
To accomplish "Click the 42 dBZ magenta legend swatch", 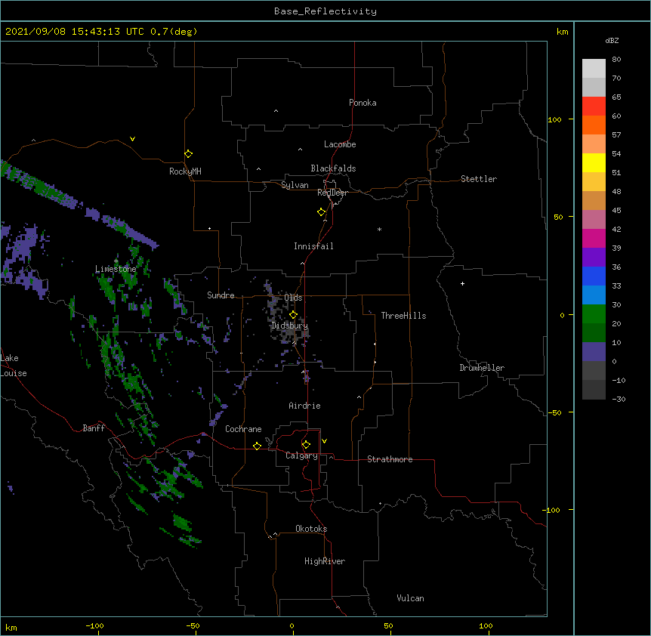I will pyautogui.click(x=594, y=238).
